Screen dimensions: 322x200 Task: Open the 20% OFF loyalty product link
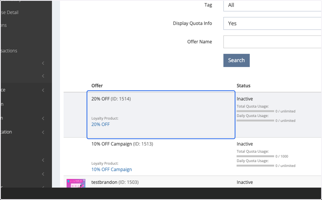click(100, 124)
